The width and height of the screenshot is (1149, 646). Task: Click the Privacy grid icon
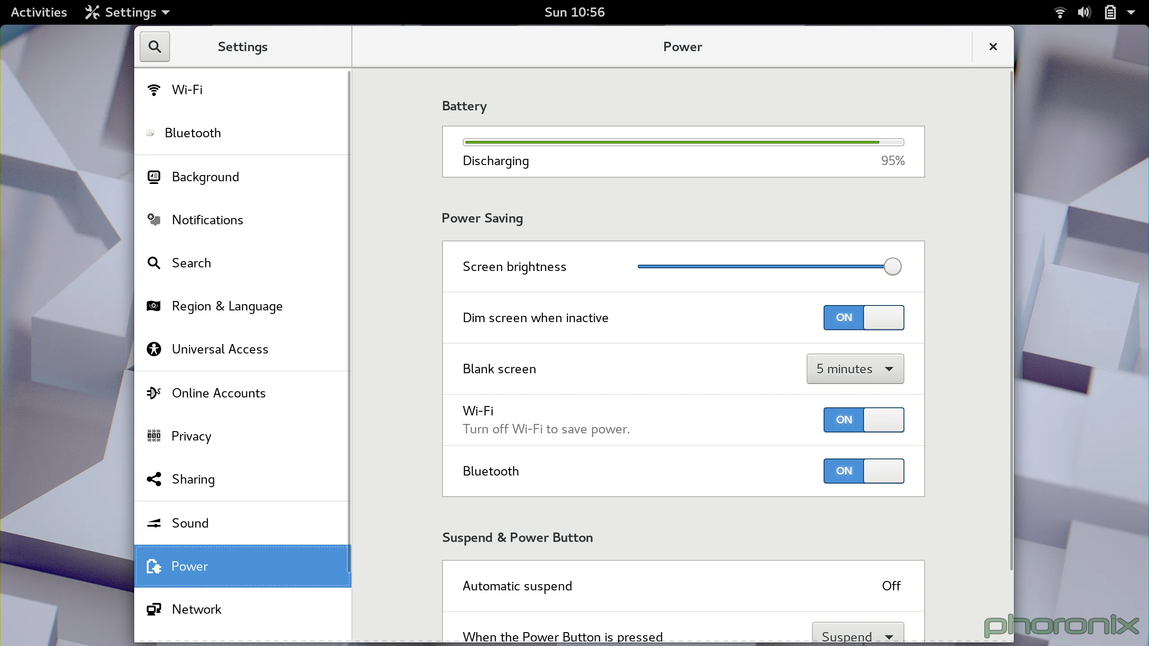point(154,436)
